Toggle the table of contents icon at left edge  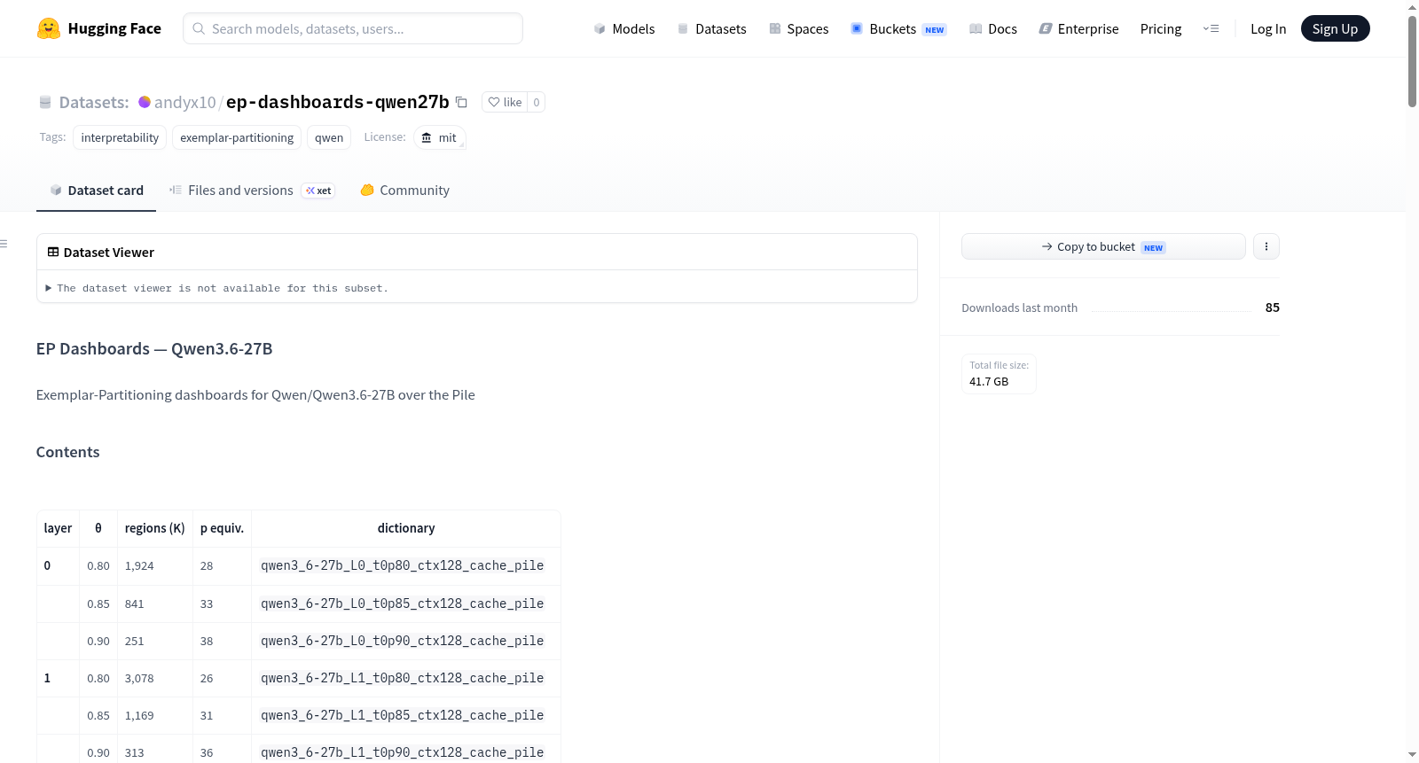[x=4, y=244]
